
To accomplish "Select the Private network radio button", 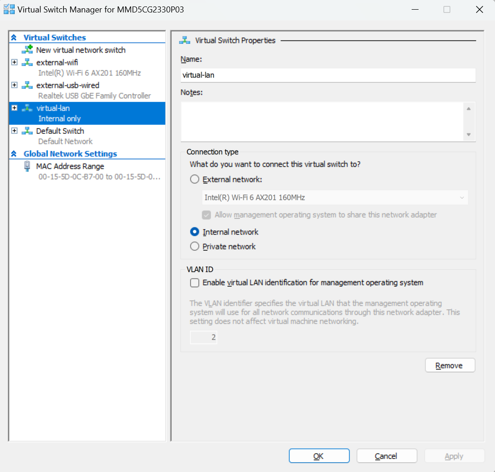I will coord(195,247).
